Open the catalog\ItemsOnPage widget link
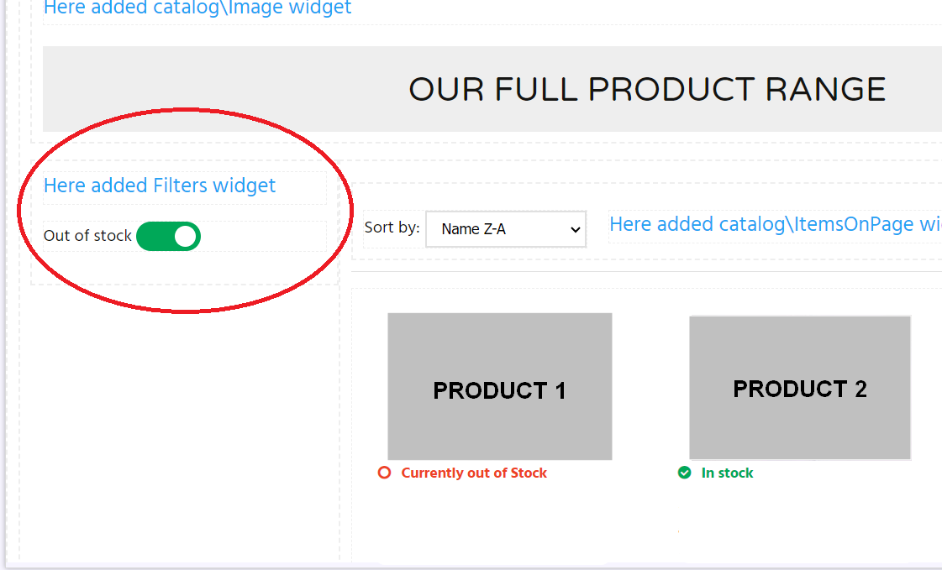942x570 pixels. click(775, 224)
